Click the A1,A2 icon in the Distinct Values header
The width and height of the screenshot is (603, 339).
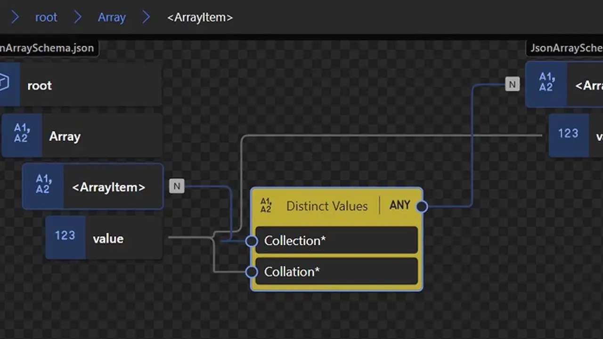tap(266, 206)
